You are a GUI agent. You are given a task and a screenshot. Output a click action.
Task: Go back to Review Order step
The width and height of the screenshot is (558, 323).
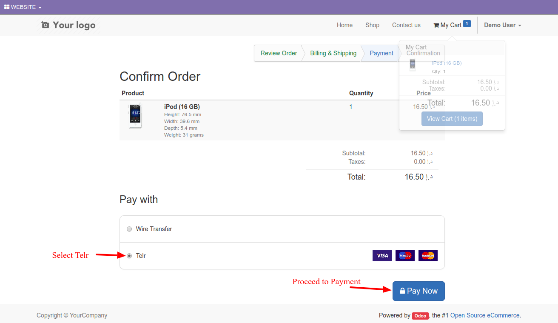point(279,53)
